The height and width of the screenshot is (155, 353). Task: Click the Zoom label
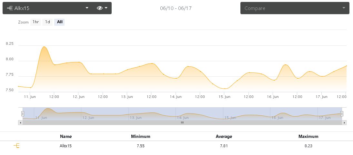click(x=24, y=22)
